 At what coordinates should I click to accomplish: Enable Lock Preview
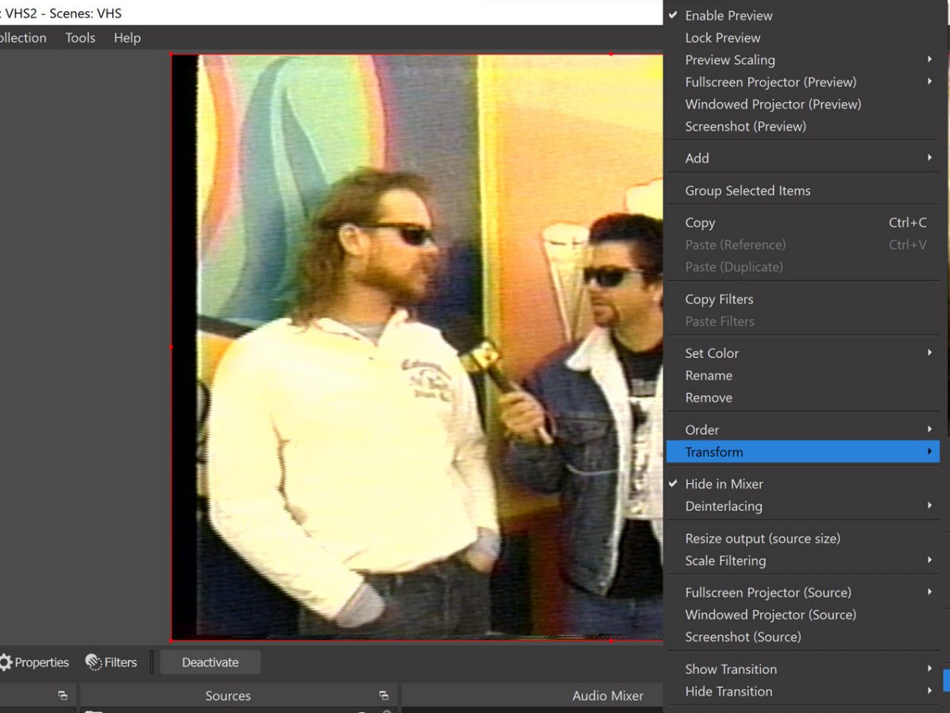tap(722, 37)
